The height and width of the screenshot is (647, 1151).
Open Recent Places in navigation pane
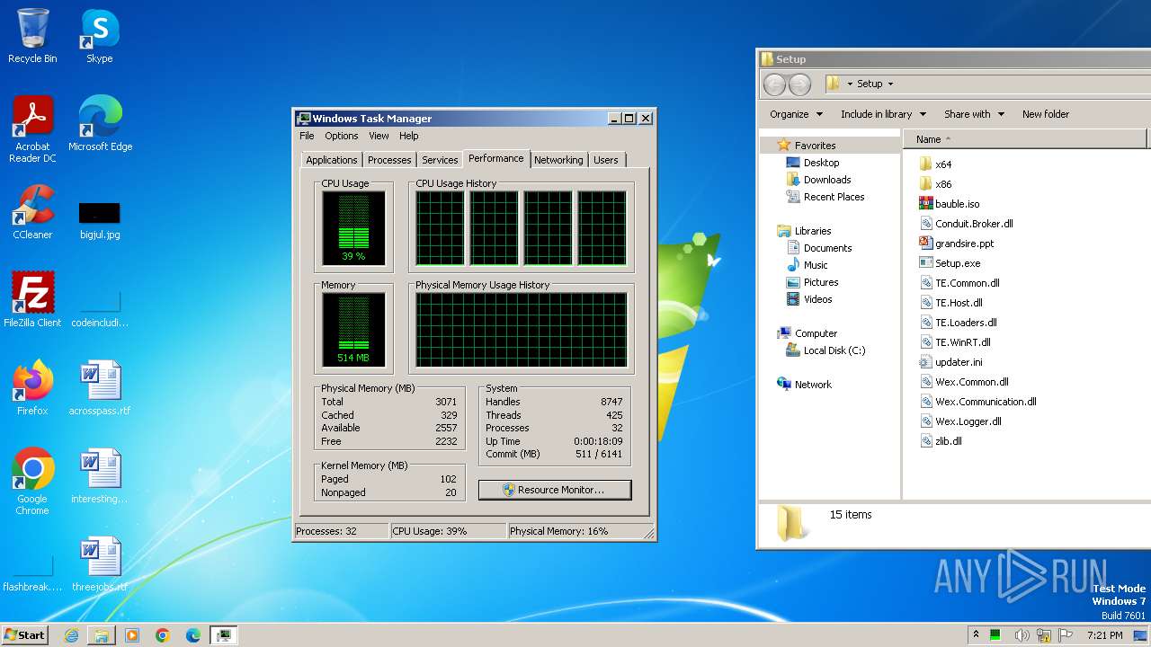coord(825,197)
